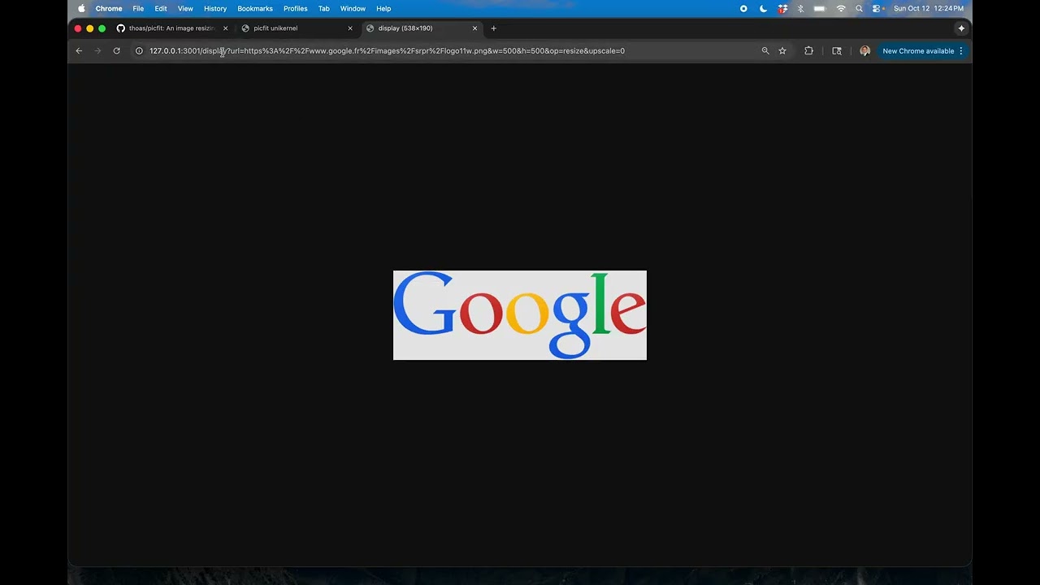
Task: Open a new tab with the plus button
Action: click(493, 28)
